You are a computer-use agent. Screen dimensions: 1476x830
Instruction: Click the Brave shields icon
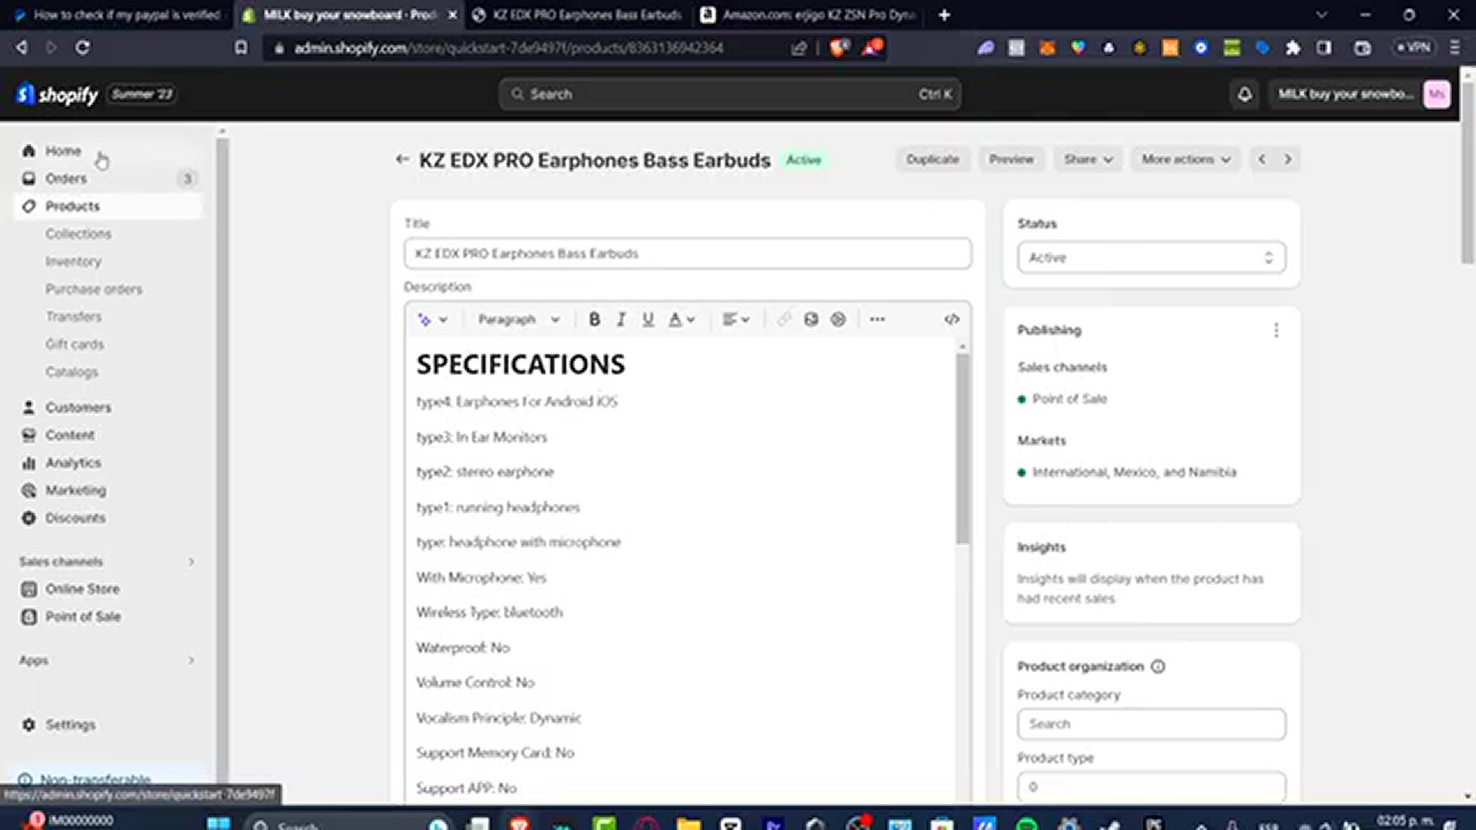point(839,48)
